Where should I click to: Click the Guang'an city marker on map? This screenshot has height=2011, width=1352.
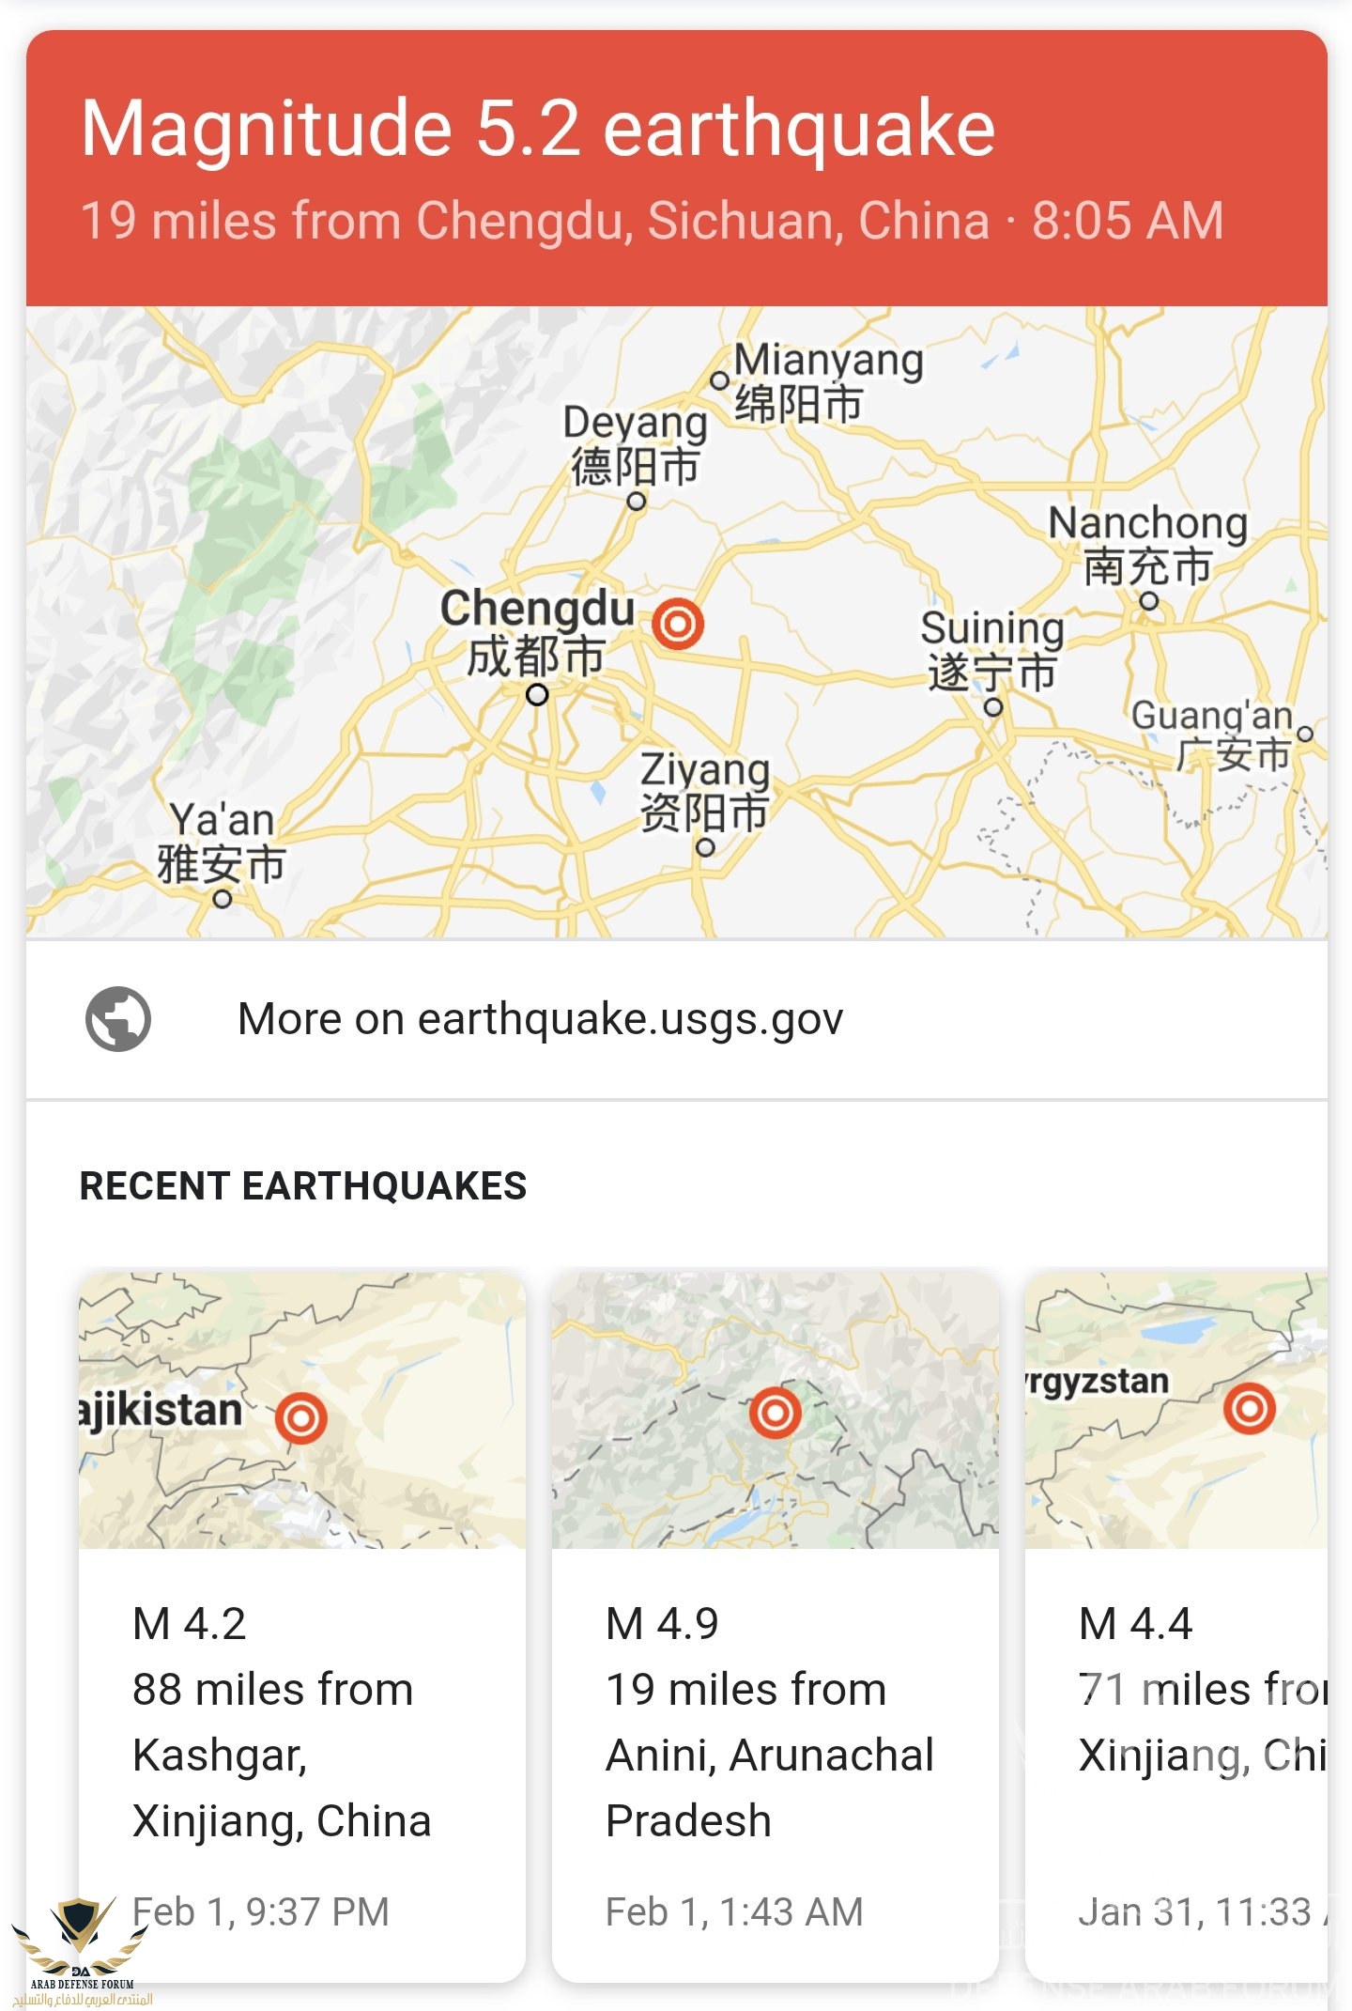[x=1305, y=734]
